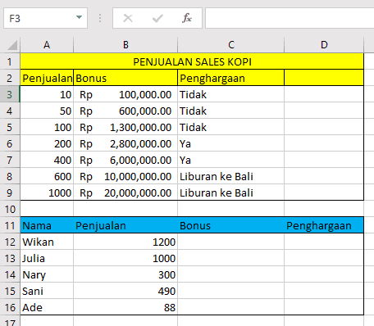Click into the formula bar input area
This screenshot has height=326, width=374.
[290, 18]
